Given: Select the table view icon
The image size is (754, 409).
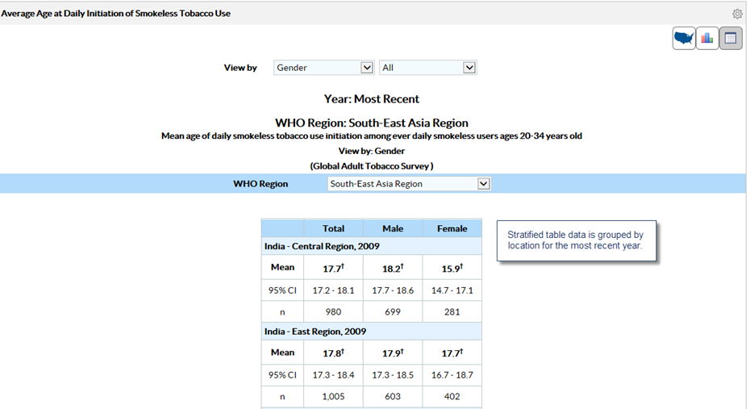Looking at the screenshot, I should (731, 38).
